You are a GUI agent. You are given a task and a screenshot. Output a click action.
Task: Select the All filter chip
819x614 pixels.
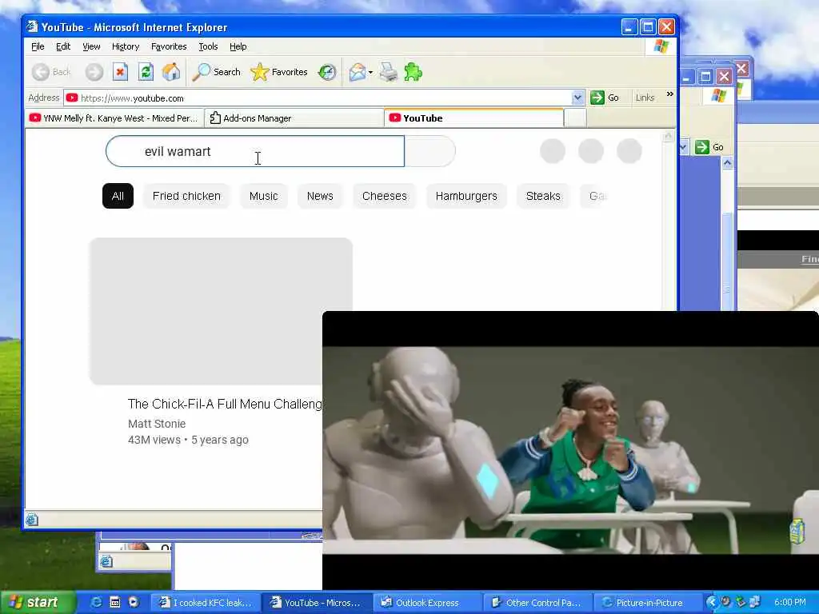(x=118, y=196)
